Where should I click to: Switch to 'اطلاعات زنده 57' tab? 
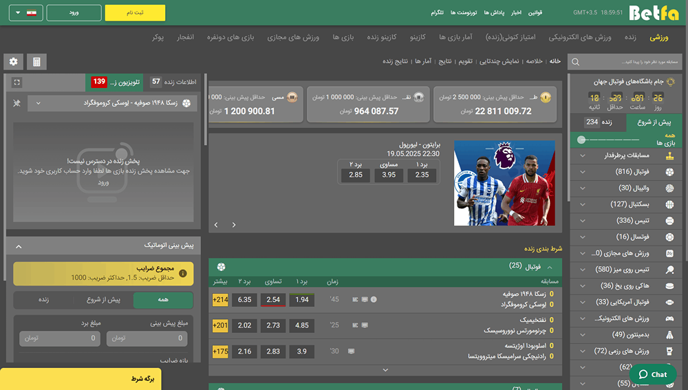(x=173, y=82)
